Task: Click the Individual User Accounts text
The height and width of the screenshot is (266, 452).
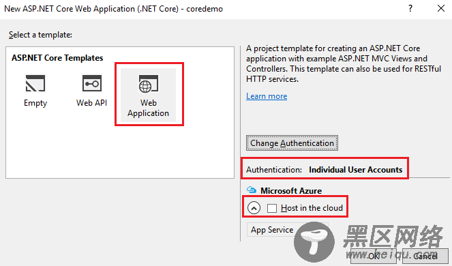Action: [x=355, y=170]
